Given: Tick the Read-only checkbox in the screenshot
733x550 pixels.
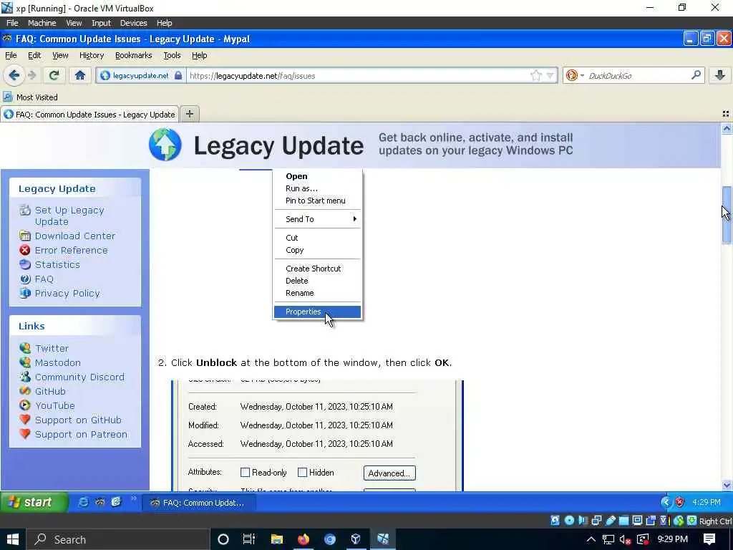Looking at the screenshot, I should click(x=245, y=473).
